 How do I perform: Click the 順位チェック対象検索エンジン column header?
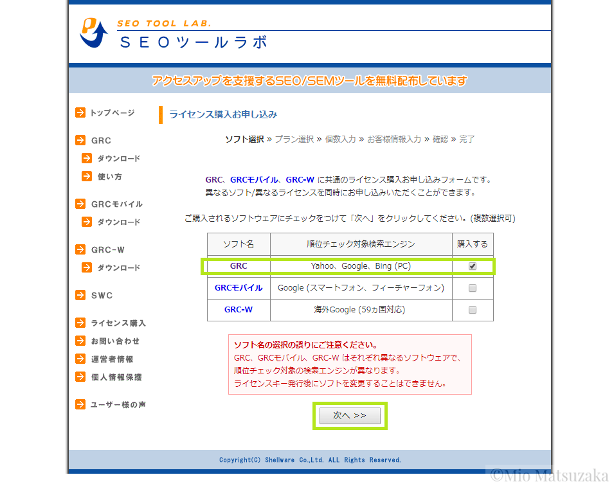coord(361,244)
